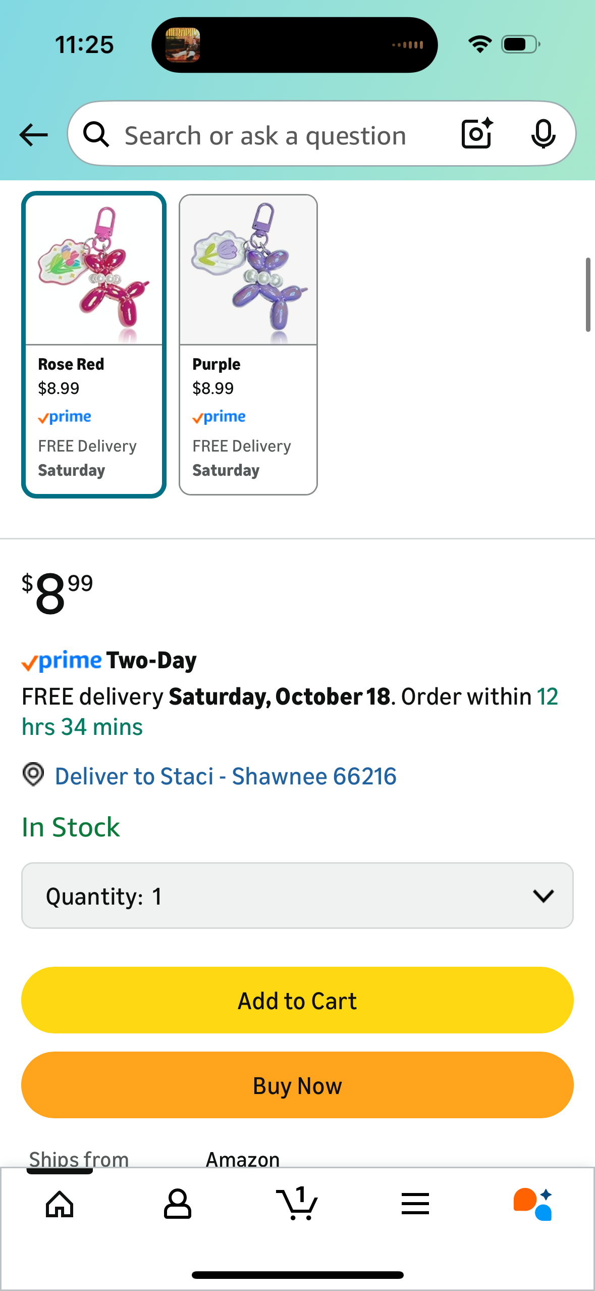
Task: Open the hamburger menu icon
Action: 415,1204
